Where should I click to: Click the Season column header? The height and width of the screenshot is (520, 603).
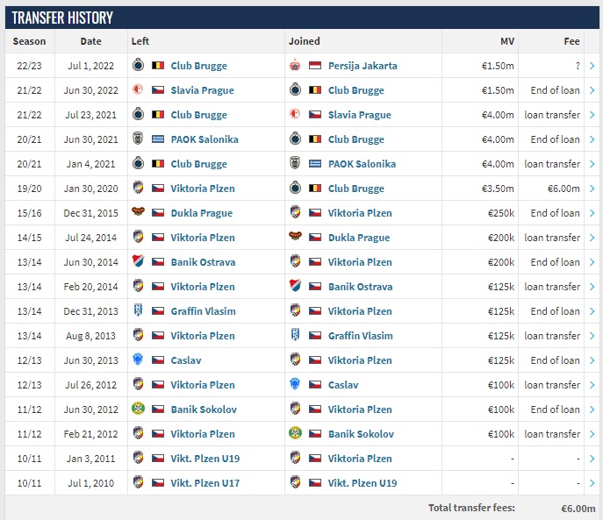pos(30,41)
